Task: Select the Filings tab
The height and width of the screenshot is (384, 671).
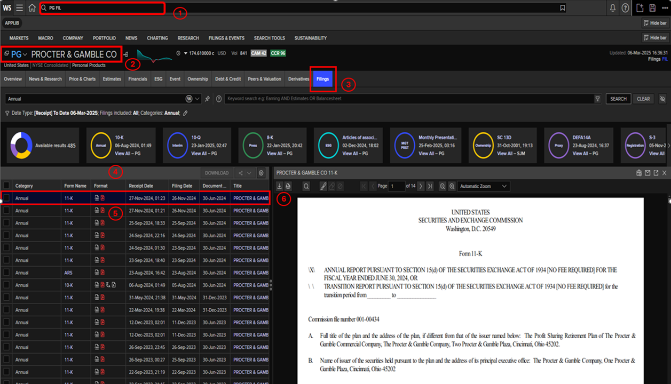Action: (x=322, y=79)
